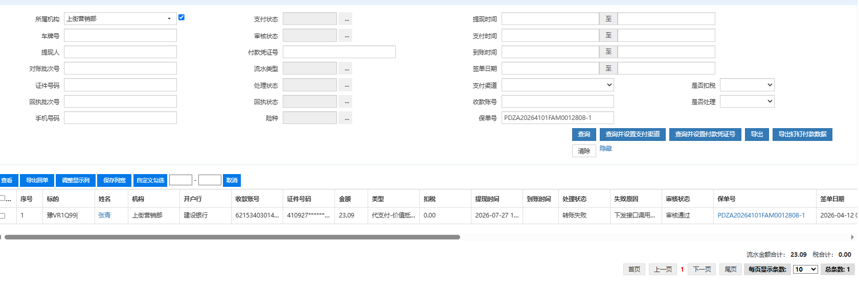Click the 调整显示列 toolbar button
The height and width of the screenshot is (291, 859).
(76, 180)
